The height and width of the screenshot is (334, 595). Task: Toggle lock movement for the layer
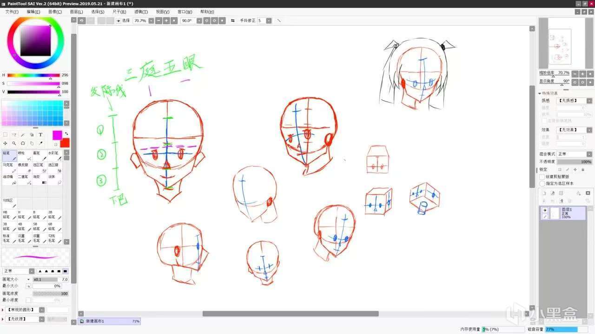575,169
